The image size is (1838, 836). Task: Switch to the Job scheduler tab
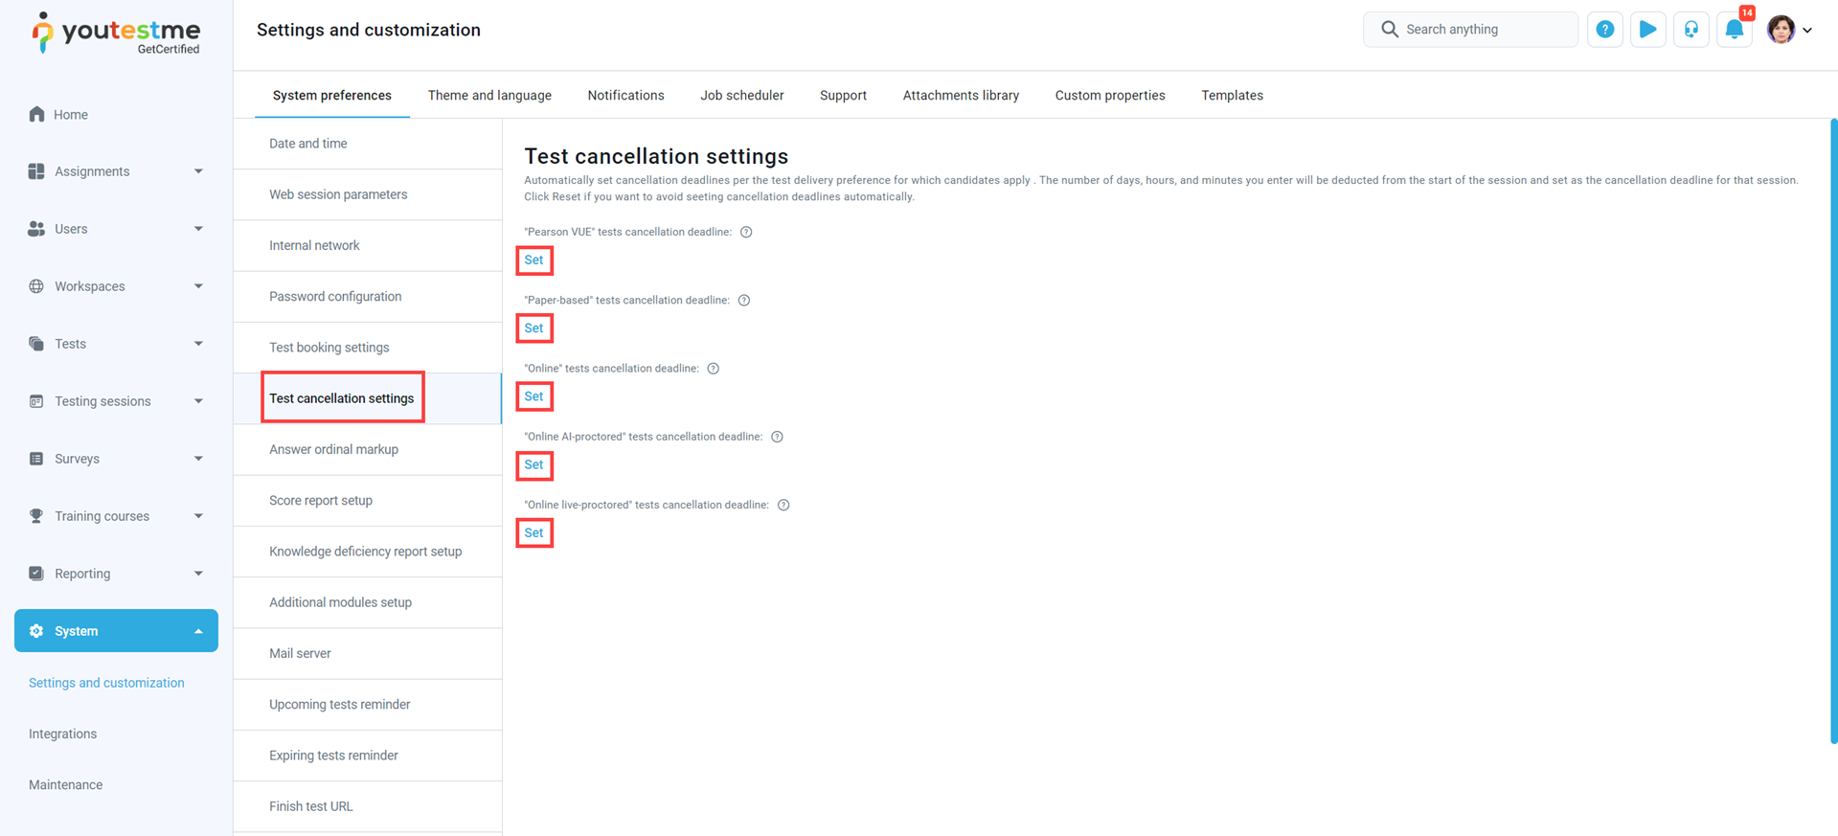coord(741,96)
